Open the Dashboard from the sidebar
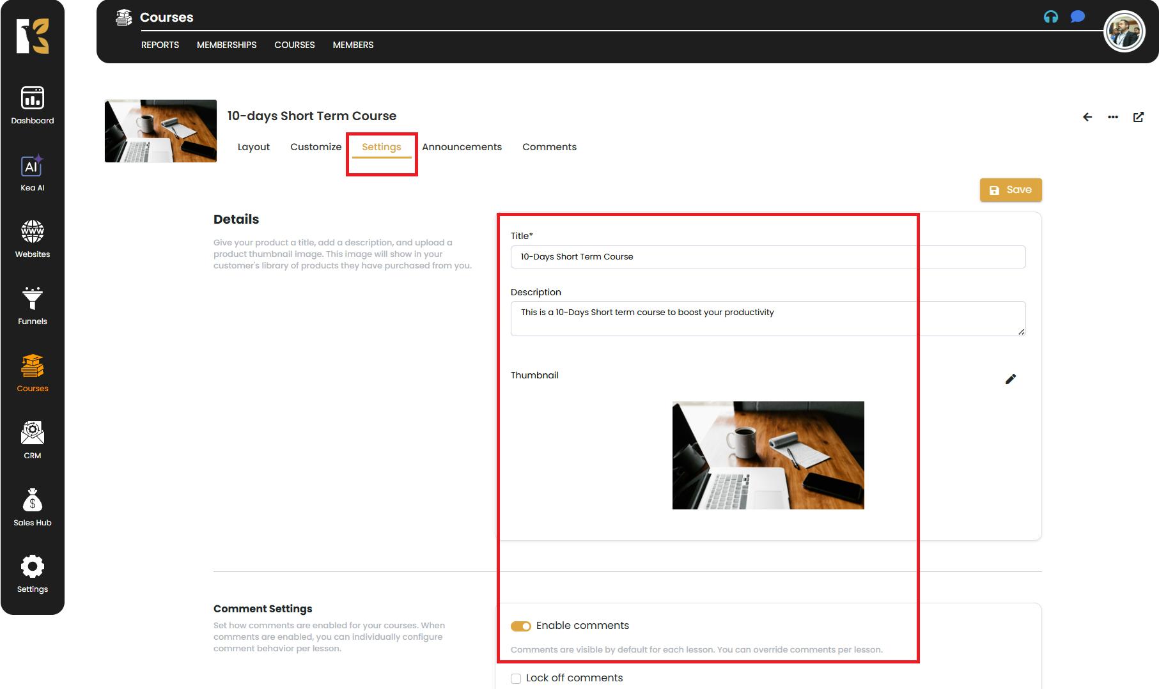This screenshot has width=1159, height=689. tap(32, 105)
